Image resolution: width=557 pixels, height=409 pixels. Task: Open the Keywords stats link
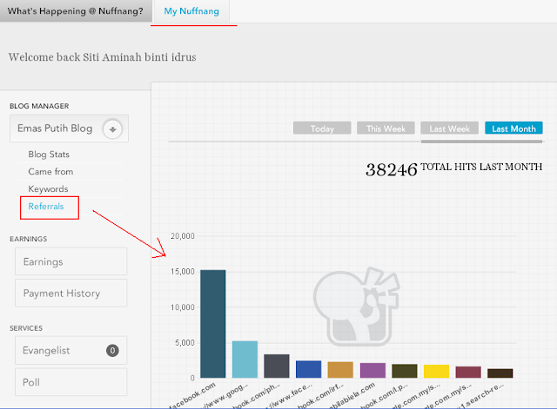coord(48,189)
